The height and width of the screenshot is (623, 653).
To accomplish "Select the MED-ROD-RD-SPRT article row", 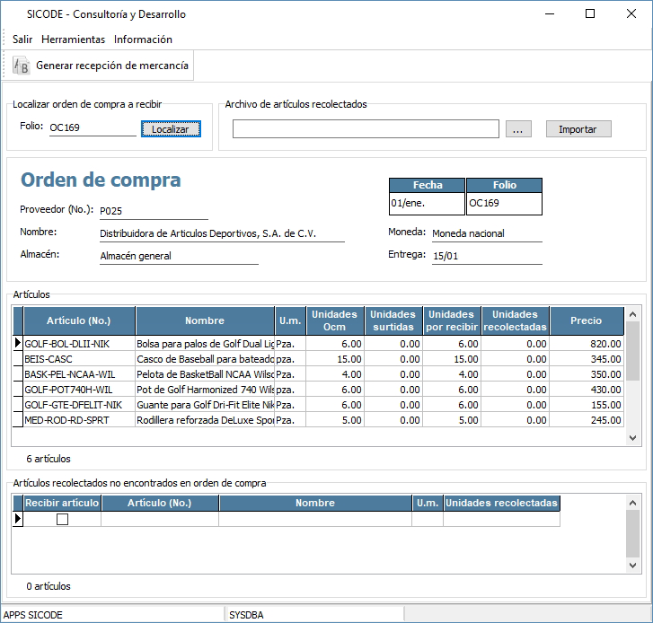I will click(79, 419).
